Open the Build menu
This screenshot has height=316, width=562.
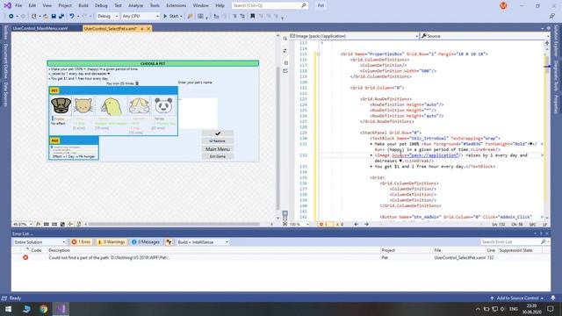83,5
